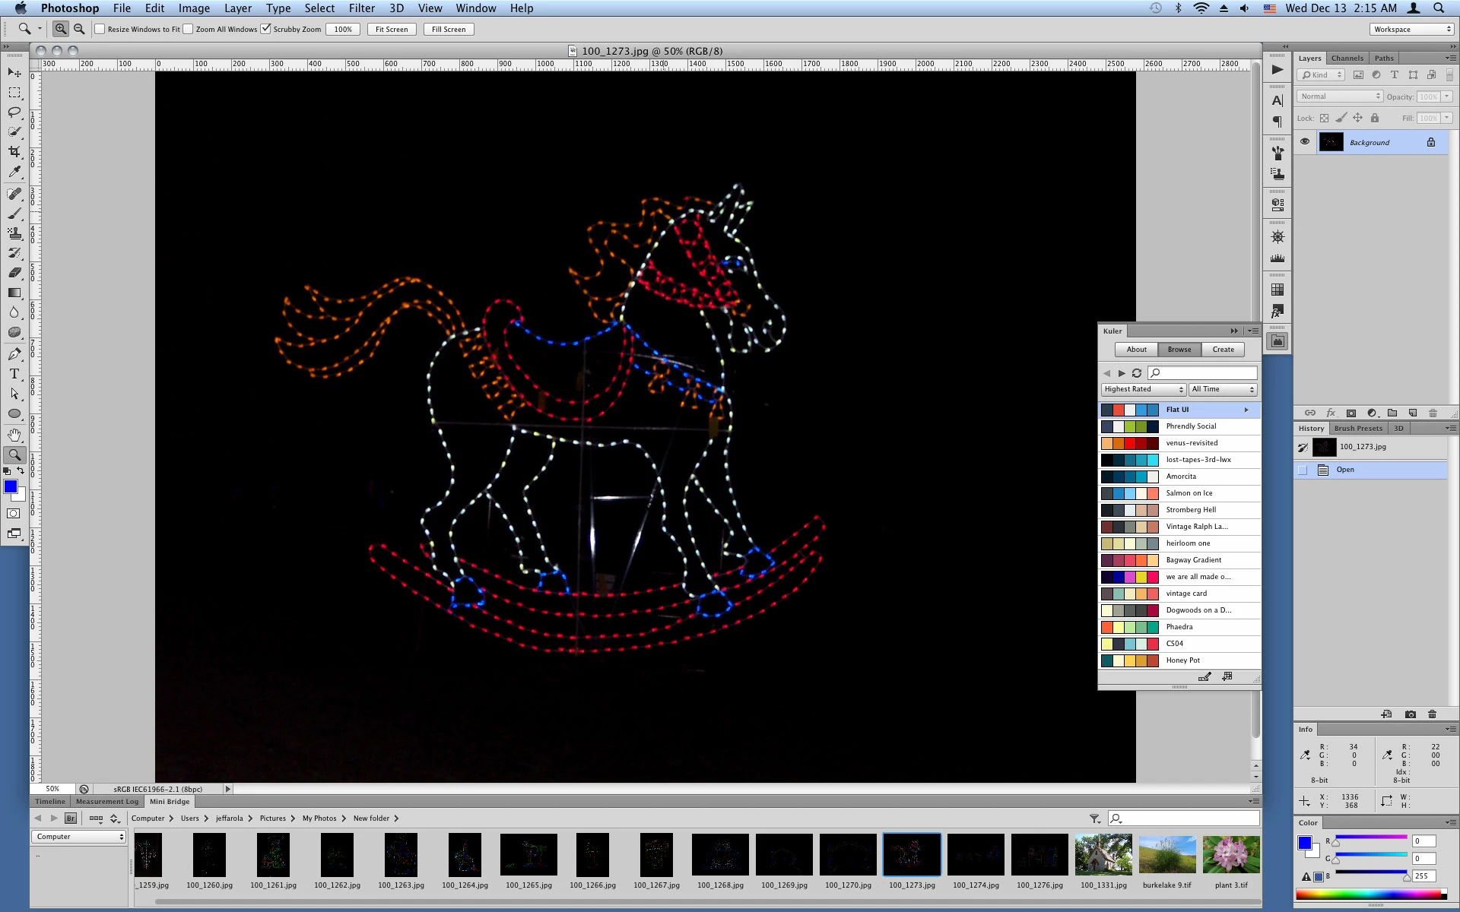Select the Pen tool
The width and height of the screenshot is (1460, 912).
point(14,354)
